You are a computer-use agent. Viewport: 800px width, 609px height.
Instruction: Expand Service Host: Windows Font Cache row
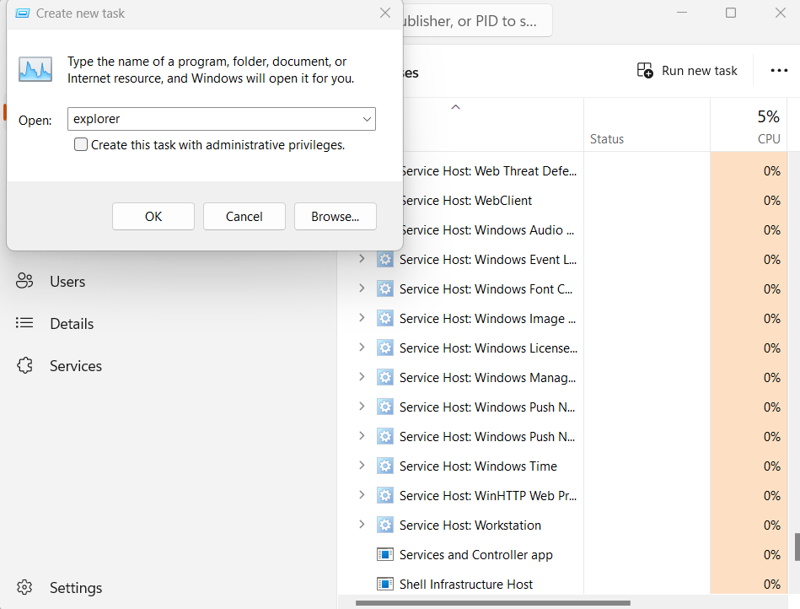(362, 289)
